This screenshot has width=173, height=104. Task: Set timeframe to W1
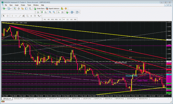point(71,19)
